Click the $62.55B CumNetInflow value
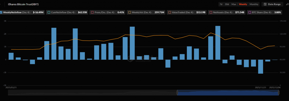Viewport: 289px width, 101px height. point(82,12)
